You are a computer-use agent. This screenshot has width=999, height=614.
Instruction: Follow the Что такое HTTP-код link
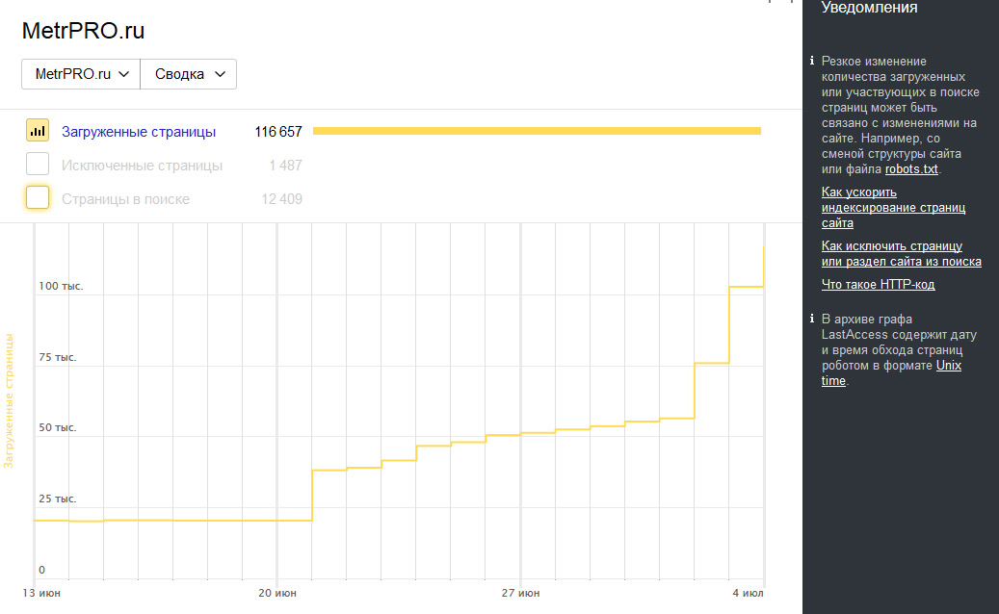[x=878, y=285]
